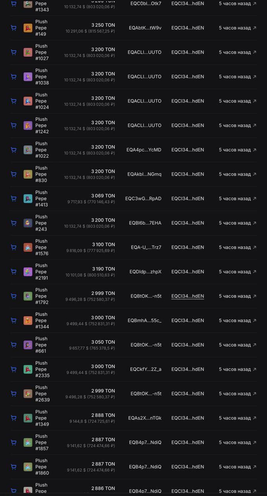Open seller address EQC3wG...RpAD
The width and height of the screenshot is (267, 496).
[143, 199]
